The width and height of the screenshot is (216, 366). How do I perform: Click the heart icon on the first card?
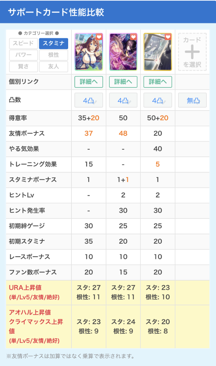click(98, 37)
